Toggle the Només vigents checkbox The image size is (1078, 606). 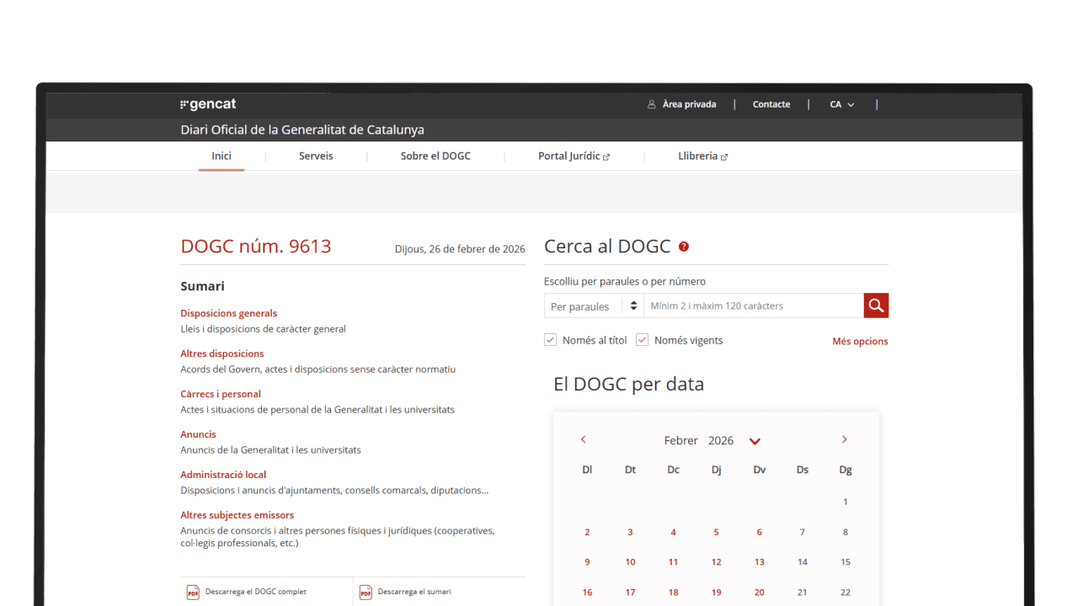click(x=642, y=340)
